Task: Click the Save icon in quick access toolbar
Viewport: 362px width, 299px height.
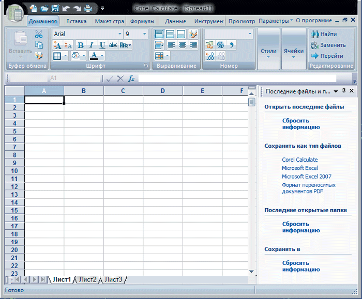Action: coord(55,8)
